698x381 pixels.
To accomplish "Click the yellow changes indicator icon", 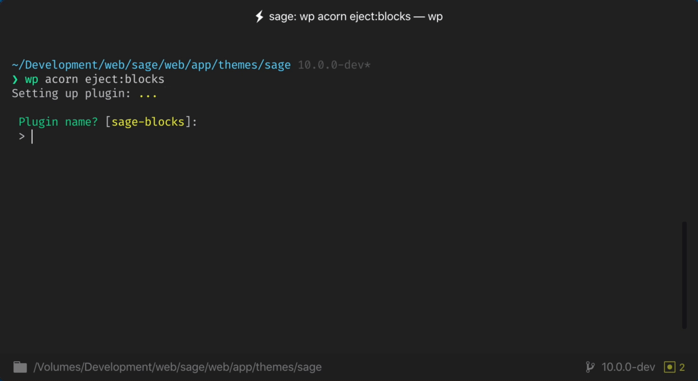I will (x=670, y=367).
